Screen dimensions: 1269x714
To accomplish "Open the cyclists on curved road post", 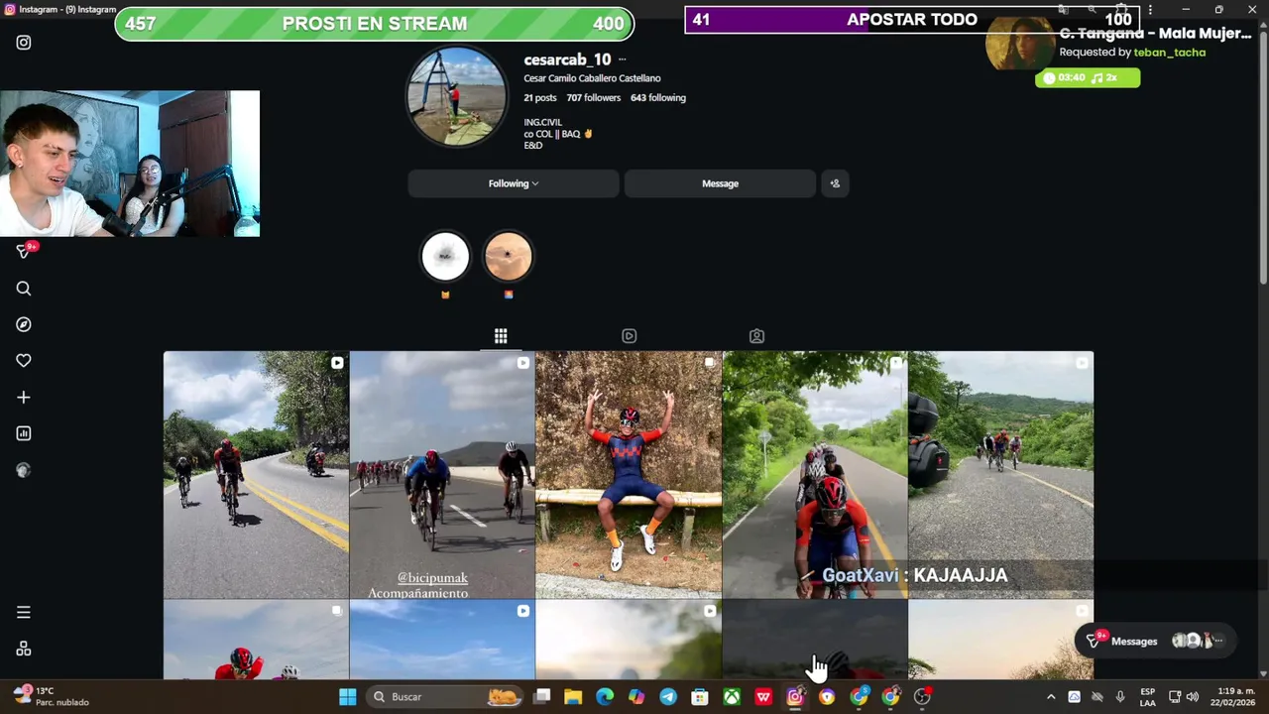I will tap(256, 475).
